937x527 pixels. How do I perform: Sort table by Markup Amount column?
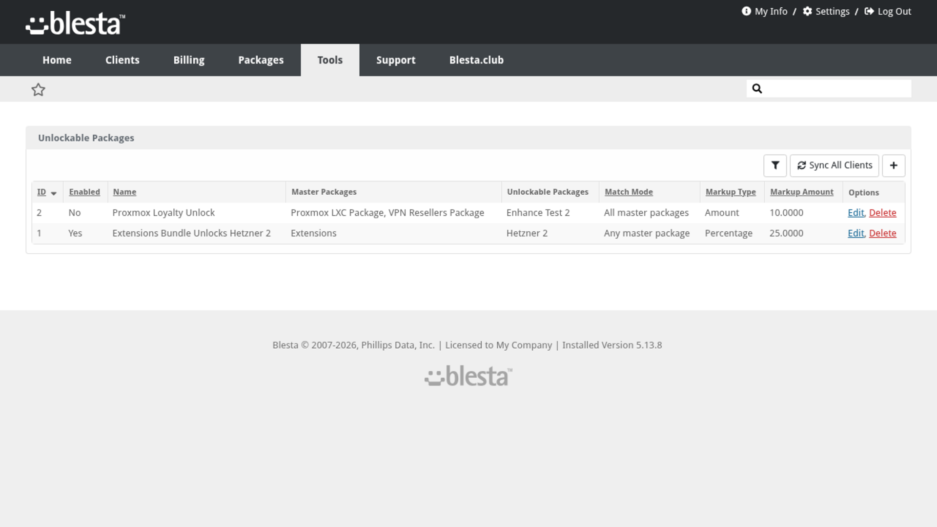(802, 192)
